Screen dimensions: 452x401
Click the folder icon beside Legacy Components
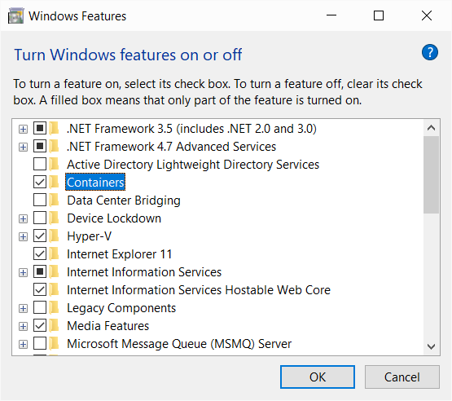tap(54, 307)
